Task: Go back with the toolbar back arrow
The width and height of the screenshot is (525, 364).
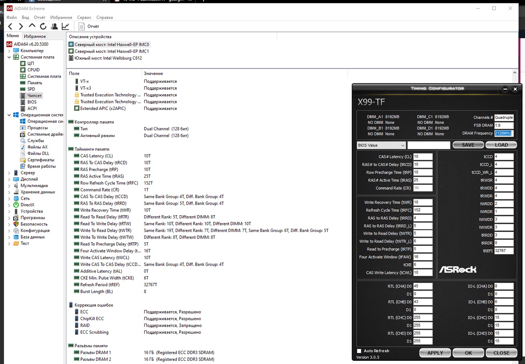Action: point(10,26)
